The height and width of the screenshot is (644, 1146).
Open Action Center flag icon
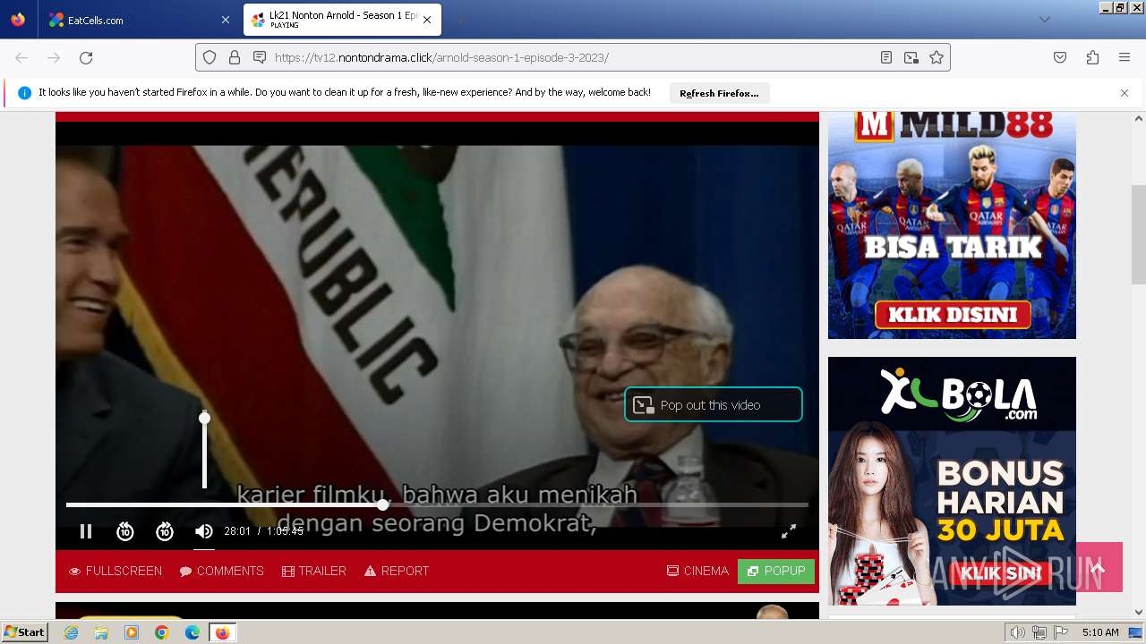click(x=1061, y=632)
